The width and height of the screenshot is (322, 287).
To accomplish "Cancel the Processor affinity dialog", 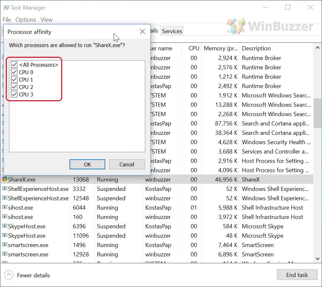I will point(127,164).
